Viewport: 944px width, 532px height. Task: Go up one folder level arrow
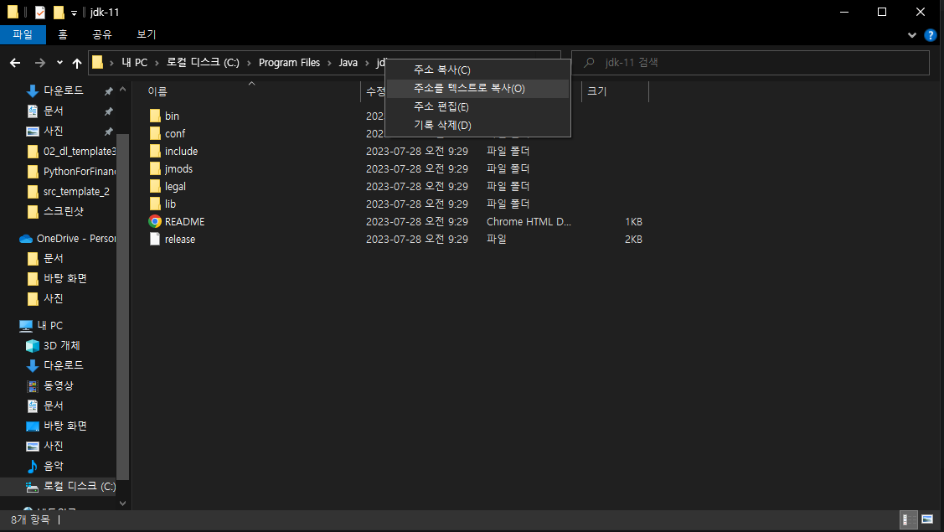click(x=76, y=63)
